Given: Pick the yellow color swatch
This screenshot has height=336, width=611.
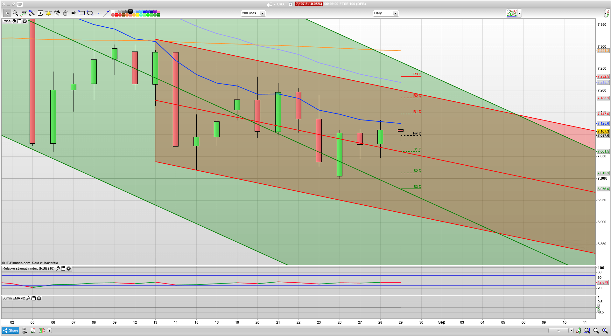Looking at the screenshot, I should [x=137, y=15].
